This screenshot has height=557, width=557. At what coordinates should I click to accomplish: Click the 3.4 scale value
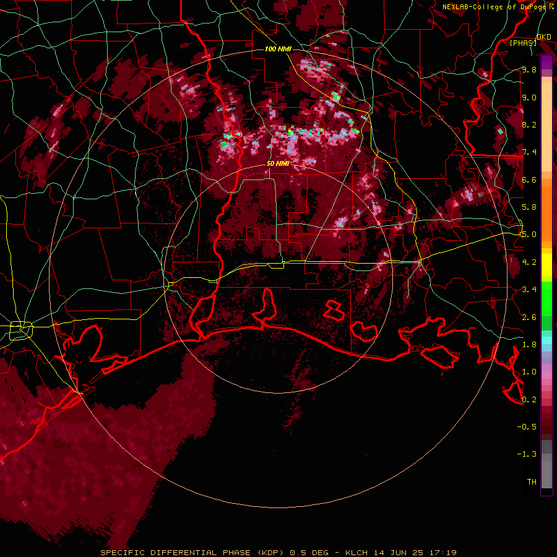point(529,290)
